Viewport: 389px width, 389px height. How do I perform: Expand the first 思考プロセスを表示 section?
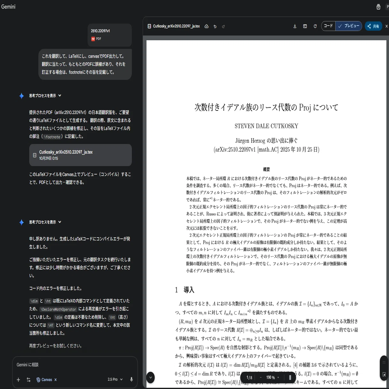click(45, 95)
